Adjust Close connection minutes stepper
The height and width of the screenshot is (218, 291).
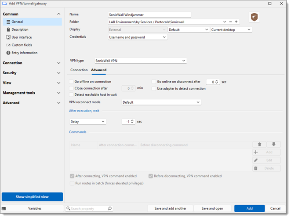132,88
